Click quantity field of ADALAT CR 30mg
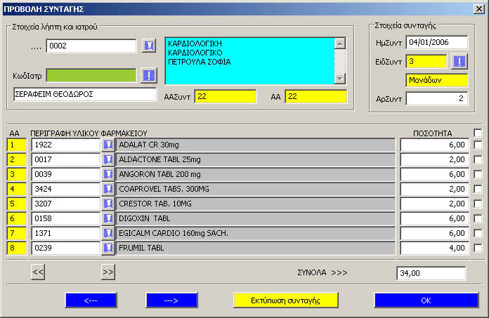The height and width of the screenshot is (318, 489). (435, 145)
